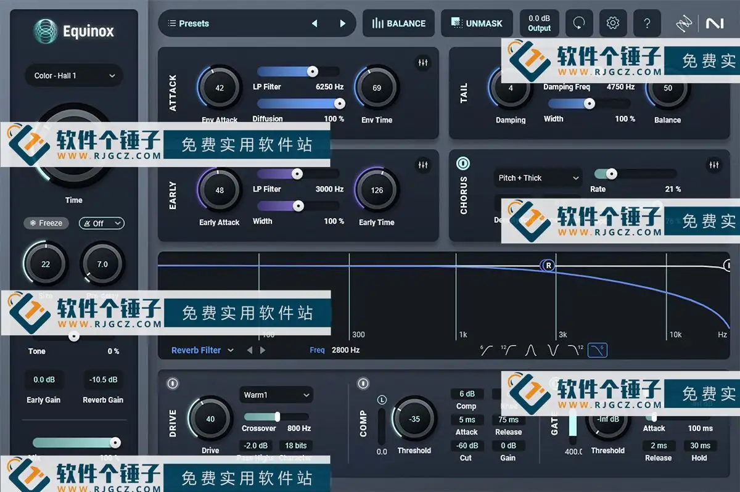Expand the Reverb Filter selector
Screen dimensions: 740x492
203,350
